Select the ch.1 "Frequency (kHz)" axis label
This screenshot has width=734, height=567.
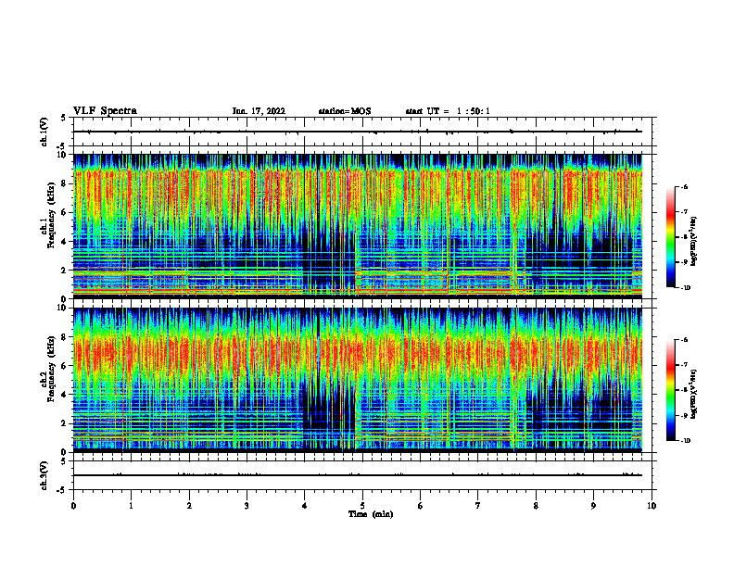[51, 215]
